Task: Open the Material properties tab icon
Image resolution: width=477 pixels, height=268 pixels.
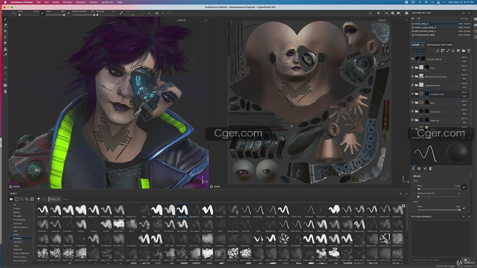Action: tap(419, 168)
